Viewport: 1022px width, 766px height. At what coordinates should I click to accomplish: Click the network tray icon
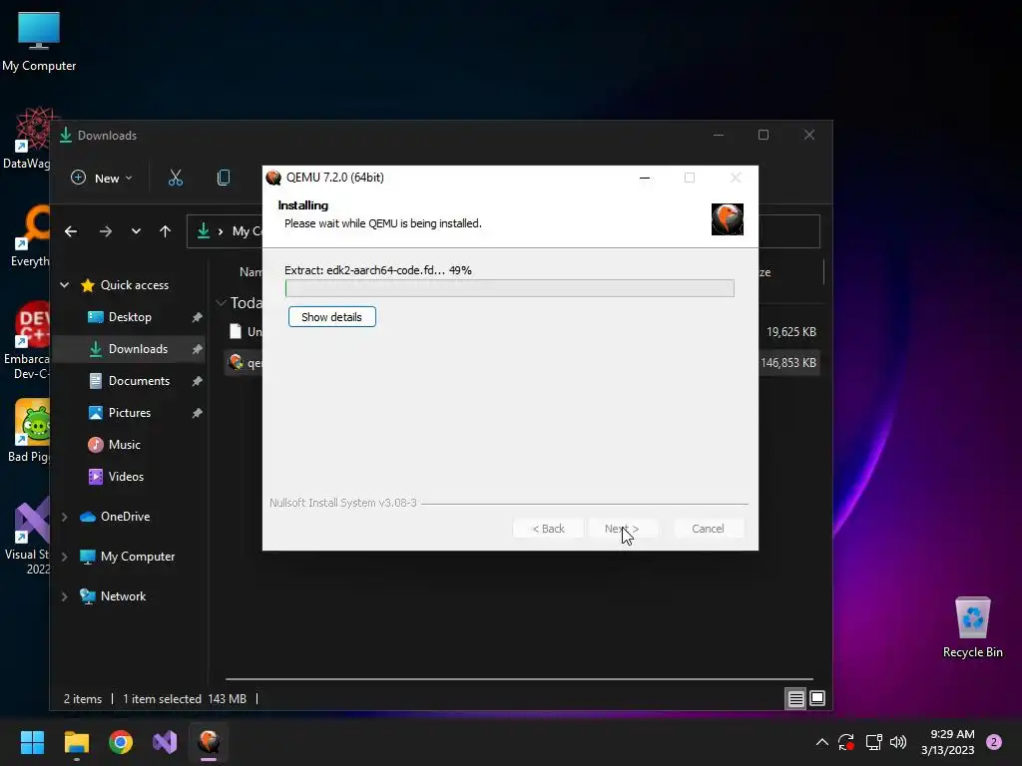[x=873, y=742]
